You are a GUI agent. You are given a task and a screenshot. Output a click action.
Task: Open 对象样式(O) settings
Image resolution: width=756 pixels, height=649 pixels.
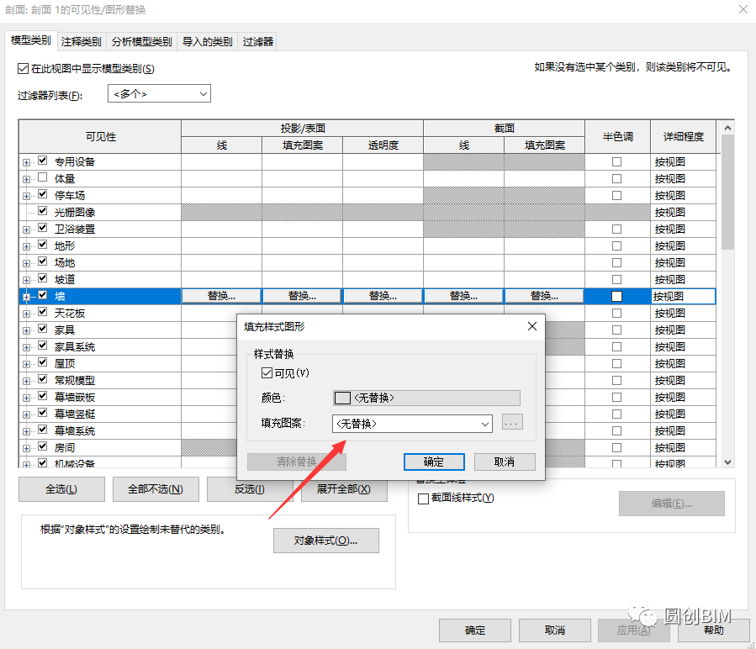(326, 541)
